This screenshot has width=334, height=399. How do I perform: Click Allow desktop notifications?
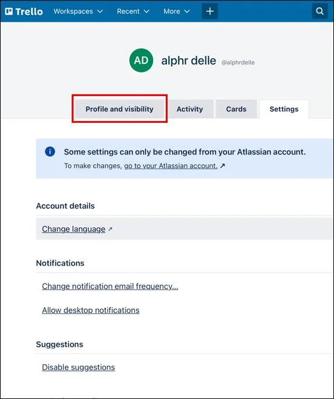[90, 310]
